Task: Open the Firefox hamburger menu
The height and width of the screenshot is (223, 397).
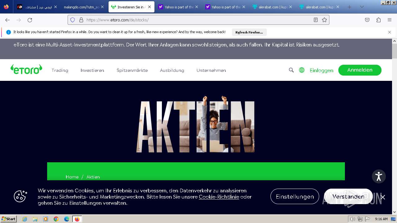Action: click(390, 20)
